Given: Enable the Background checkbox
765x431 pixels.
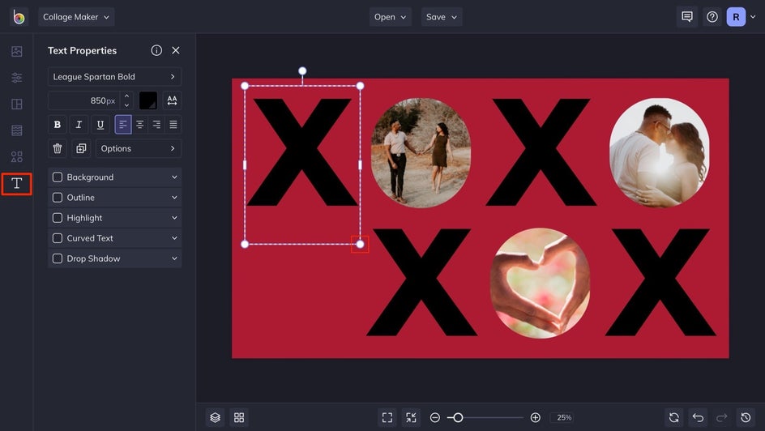Looking at the screenshot, I should click(57, 177).
